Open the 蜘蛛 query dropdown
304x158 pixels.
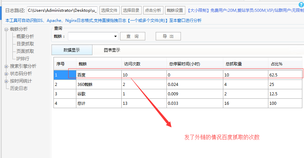[115, 36]
